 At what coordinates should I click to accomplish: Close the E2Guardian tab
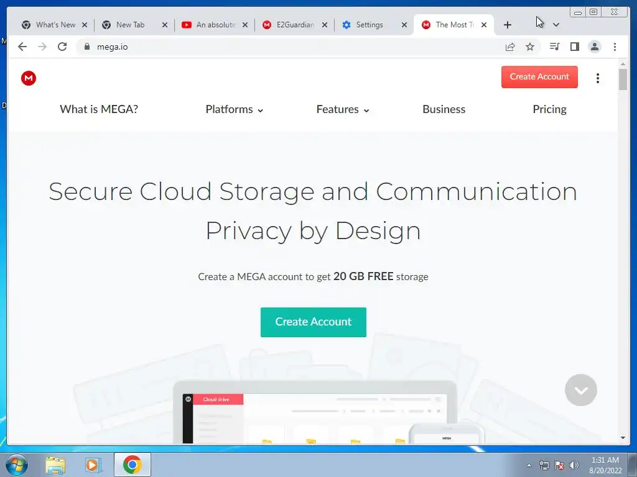pyautogui.click(x=325, y=25)
